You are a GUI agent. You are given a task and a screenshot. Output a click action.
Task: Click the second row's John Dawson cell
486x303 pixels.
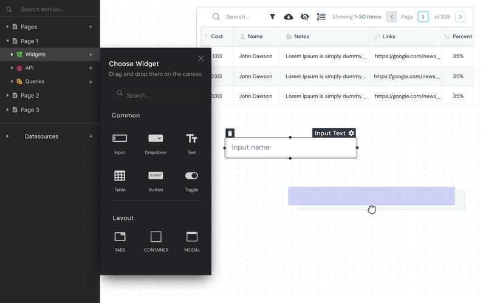point(255,76)
